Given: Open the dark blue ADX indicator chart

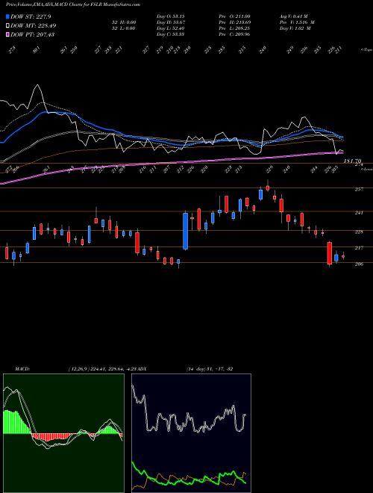Looking at the screenshot, I should (191, 433).
